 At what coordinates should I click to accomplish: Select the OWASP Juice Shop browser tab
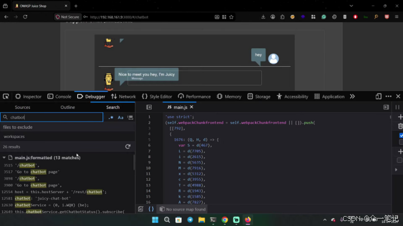pos(41,6)
